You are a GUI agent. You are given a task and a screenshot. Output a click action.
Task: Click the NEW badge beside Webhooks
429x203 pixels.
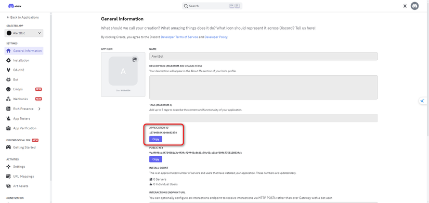click(38, 99)
